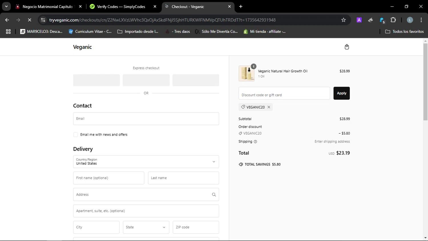
Task: Focus the Discount code or gift card field
Action: tap(284, 93)
